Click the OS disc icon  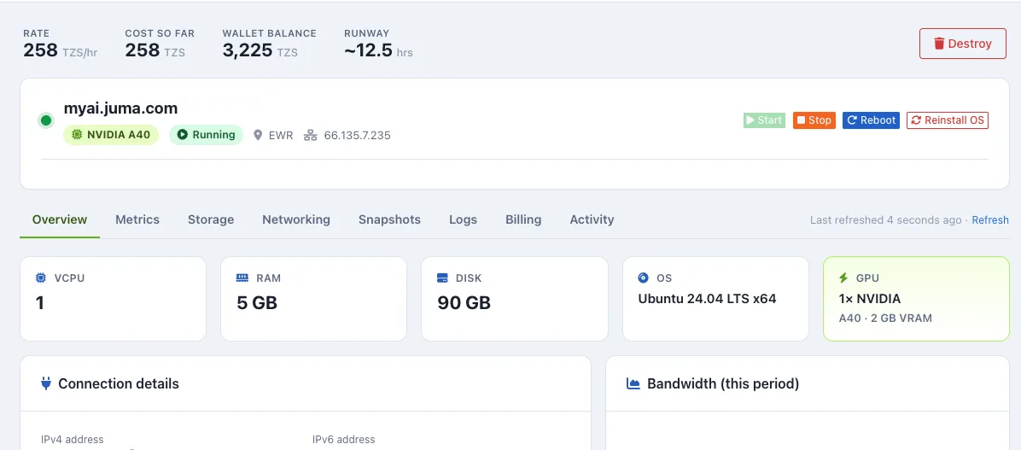644,278
